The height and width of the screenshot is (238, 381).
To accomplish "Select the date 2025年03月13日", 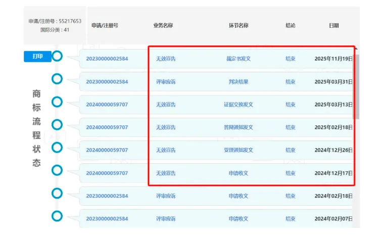I will (334, 105).
